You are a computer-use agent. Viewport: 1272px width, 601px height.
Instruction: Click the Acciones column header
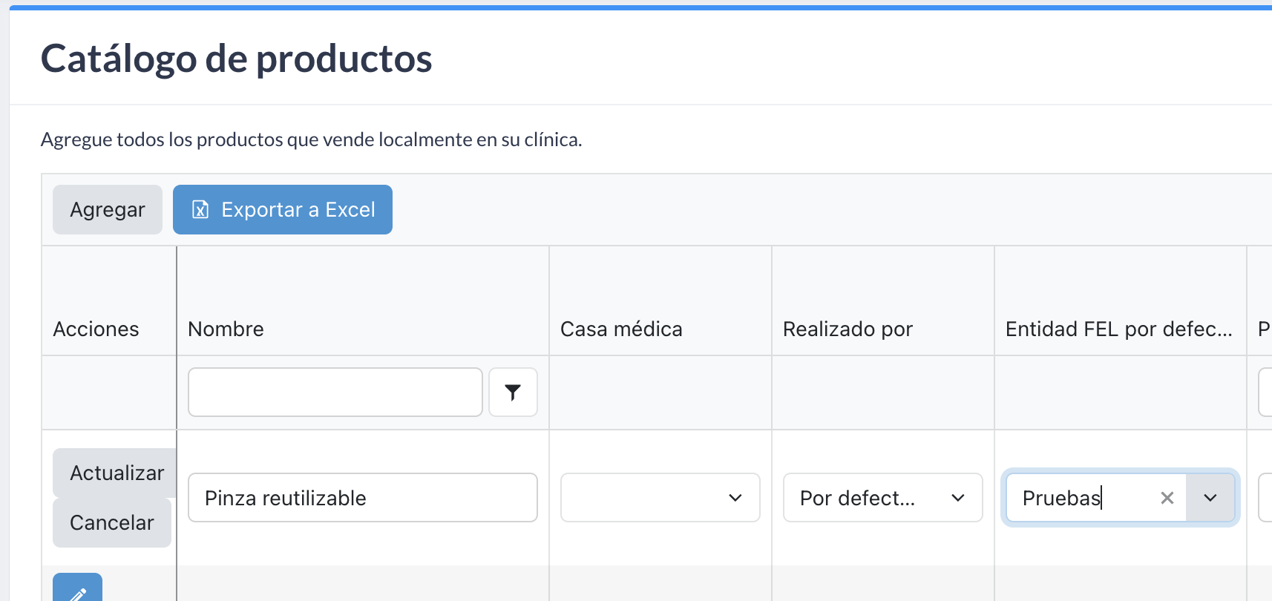[x=96, y=329]
